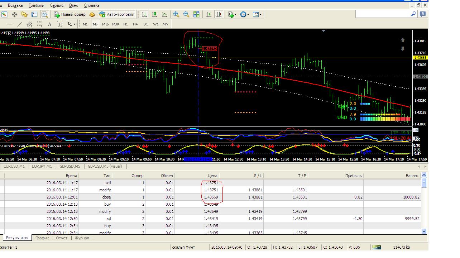Sort results by Прибыль column header

336,176
